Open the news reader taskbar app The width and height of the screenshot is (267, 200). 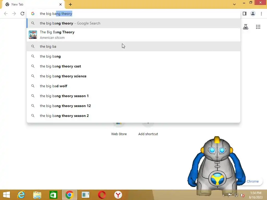point(86,195)
